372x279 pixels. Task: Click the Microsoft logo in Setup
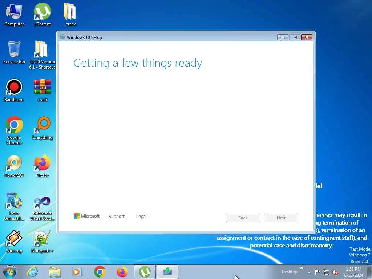coord(87,216)
